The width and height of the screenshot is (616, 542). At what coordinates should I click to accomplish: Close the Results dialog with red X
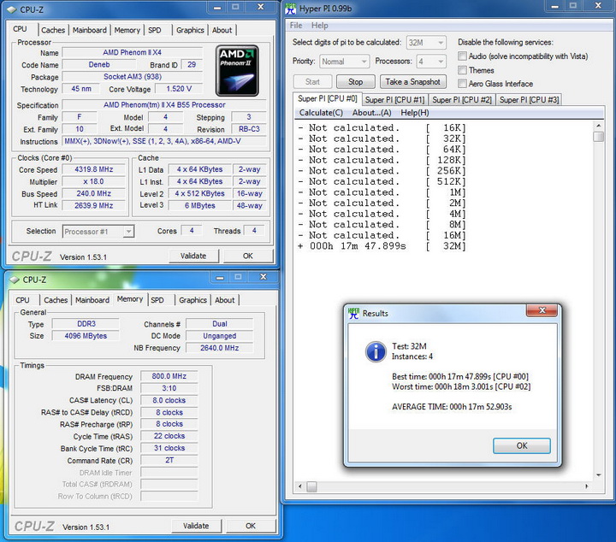(x=542, y=310)
